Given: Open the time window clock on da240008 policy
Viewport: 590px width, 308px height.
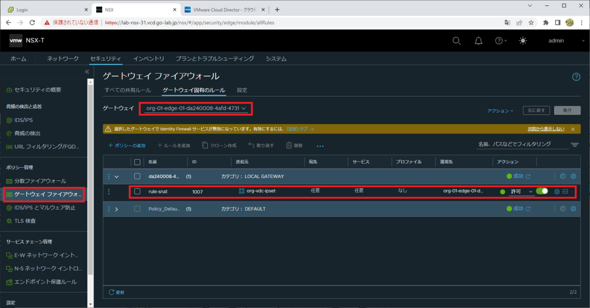Looking at the screenshot, I should point(563,176).
